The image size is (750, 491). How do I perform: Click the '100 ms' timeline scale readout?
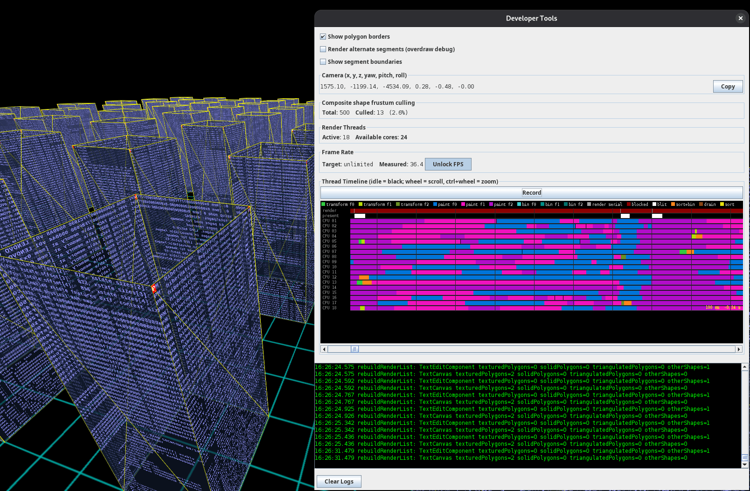click(x=712, y=307)
